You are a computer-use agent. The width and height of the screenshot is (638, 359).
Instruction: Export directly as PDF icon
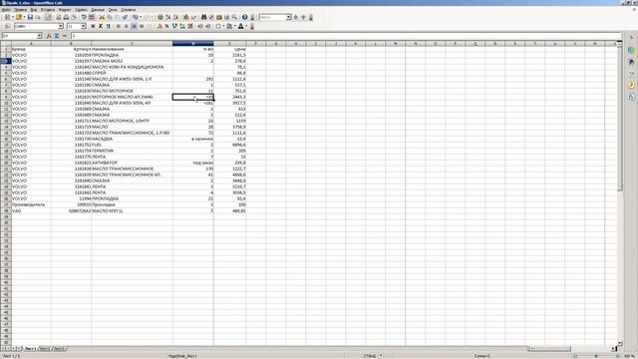click(x=58, y=17)
